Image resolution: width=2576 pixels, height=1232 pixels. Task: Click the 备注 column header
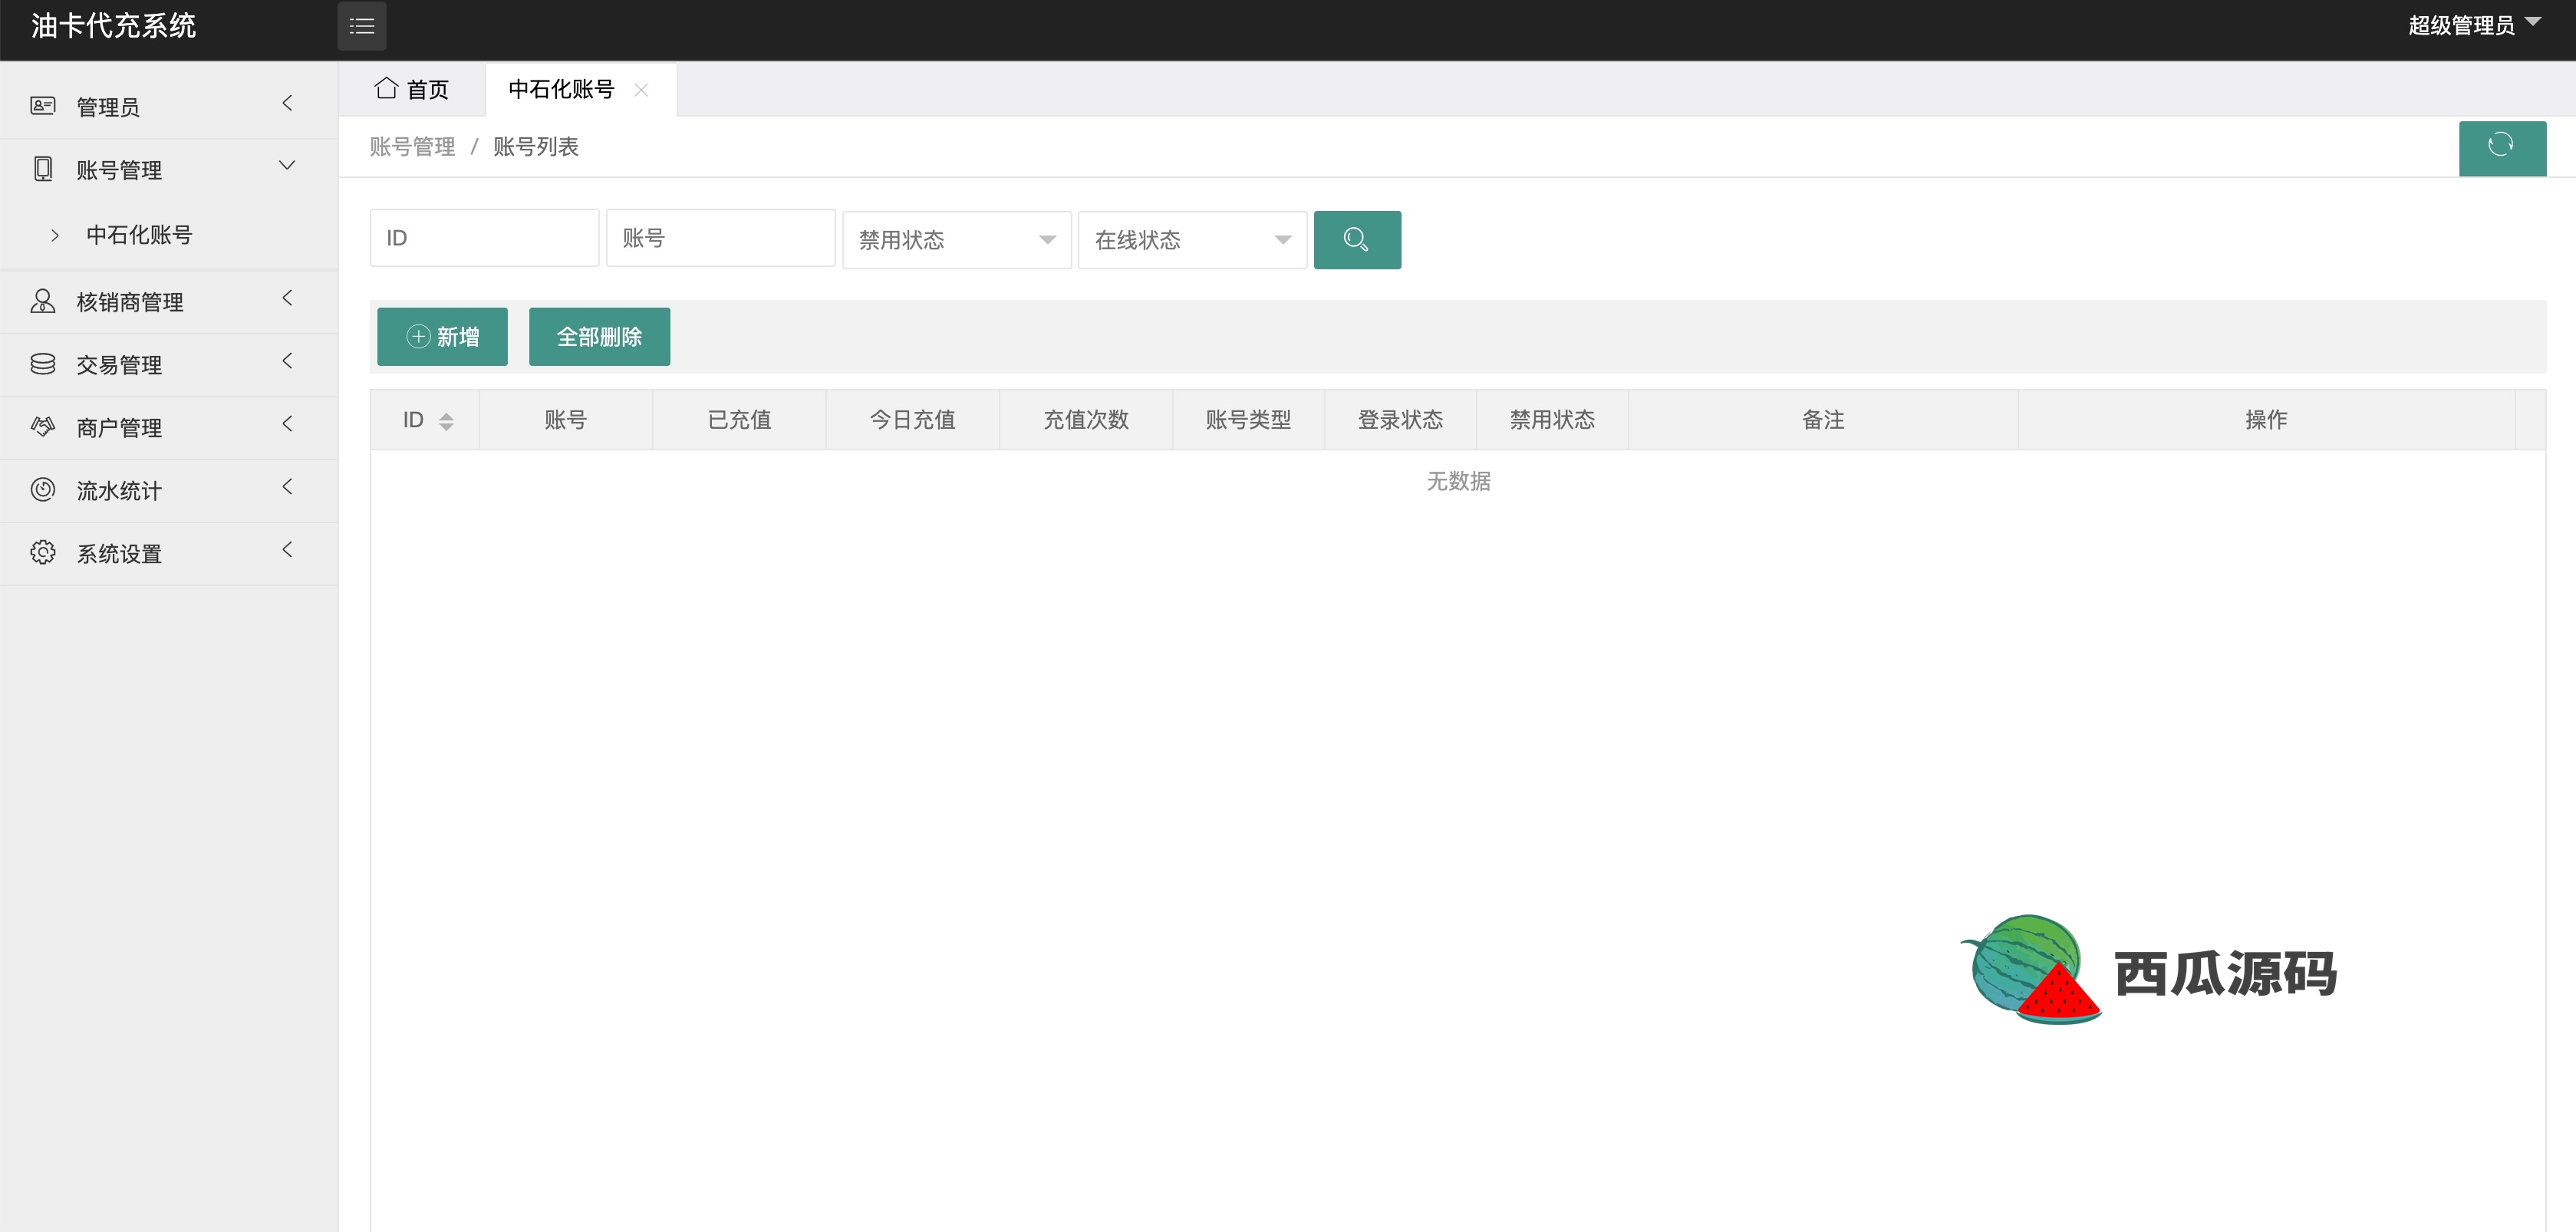click(1823, 420)
